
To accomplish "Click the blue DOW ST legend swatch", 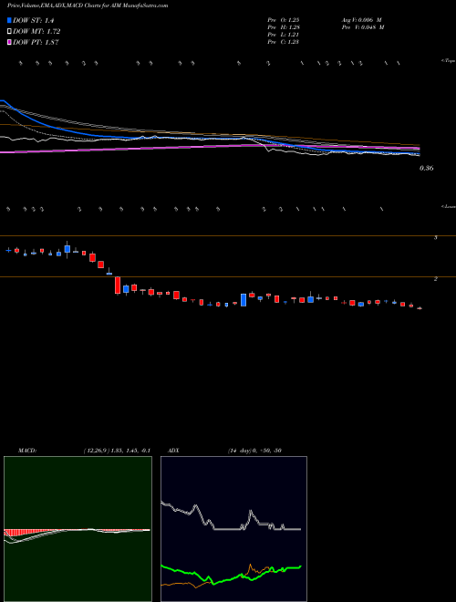I will coord(9,20).
